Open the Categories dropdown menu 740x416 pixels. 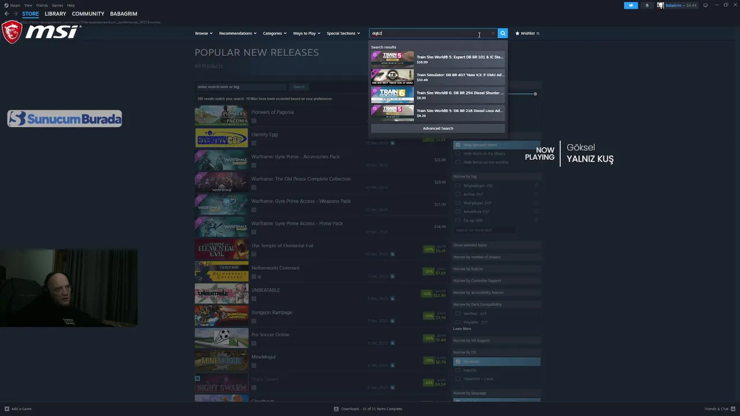[x=275, y=33]
